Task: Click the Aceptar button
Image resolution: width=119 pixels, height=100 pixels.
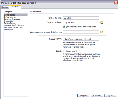Action: click(84, 96)
